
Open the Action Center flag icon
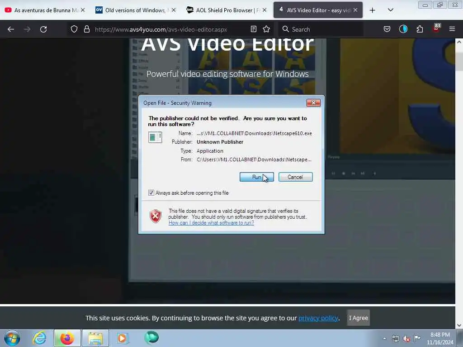coord(417,338)
